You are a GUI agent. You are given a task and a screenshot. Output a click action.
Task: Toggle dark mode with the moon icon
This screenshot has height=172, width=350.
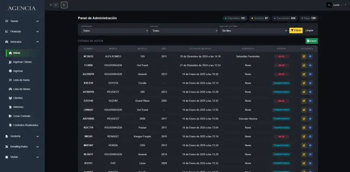click(64, 5)
